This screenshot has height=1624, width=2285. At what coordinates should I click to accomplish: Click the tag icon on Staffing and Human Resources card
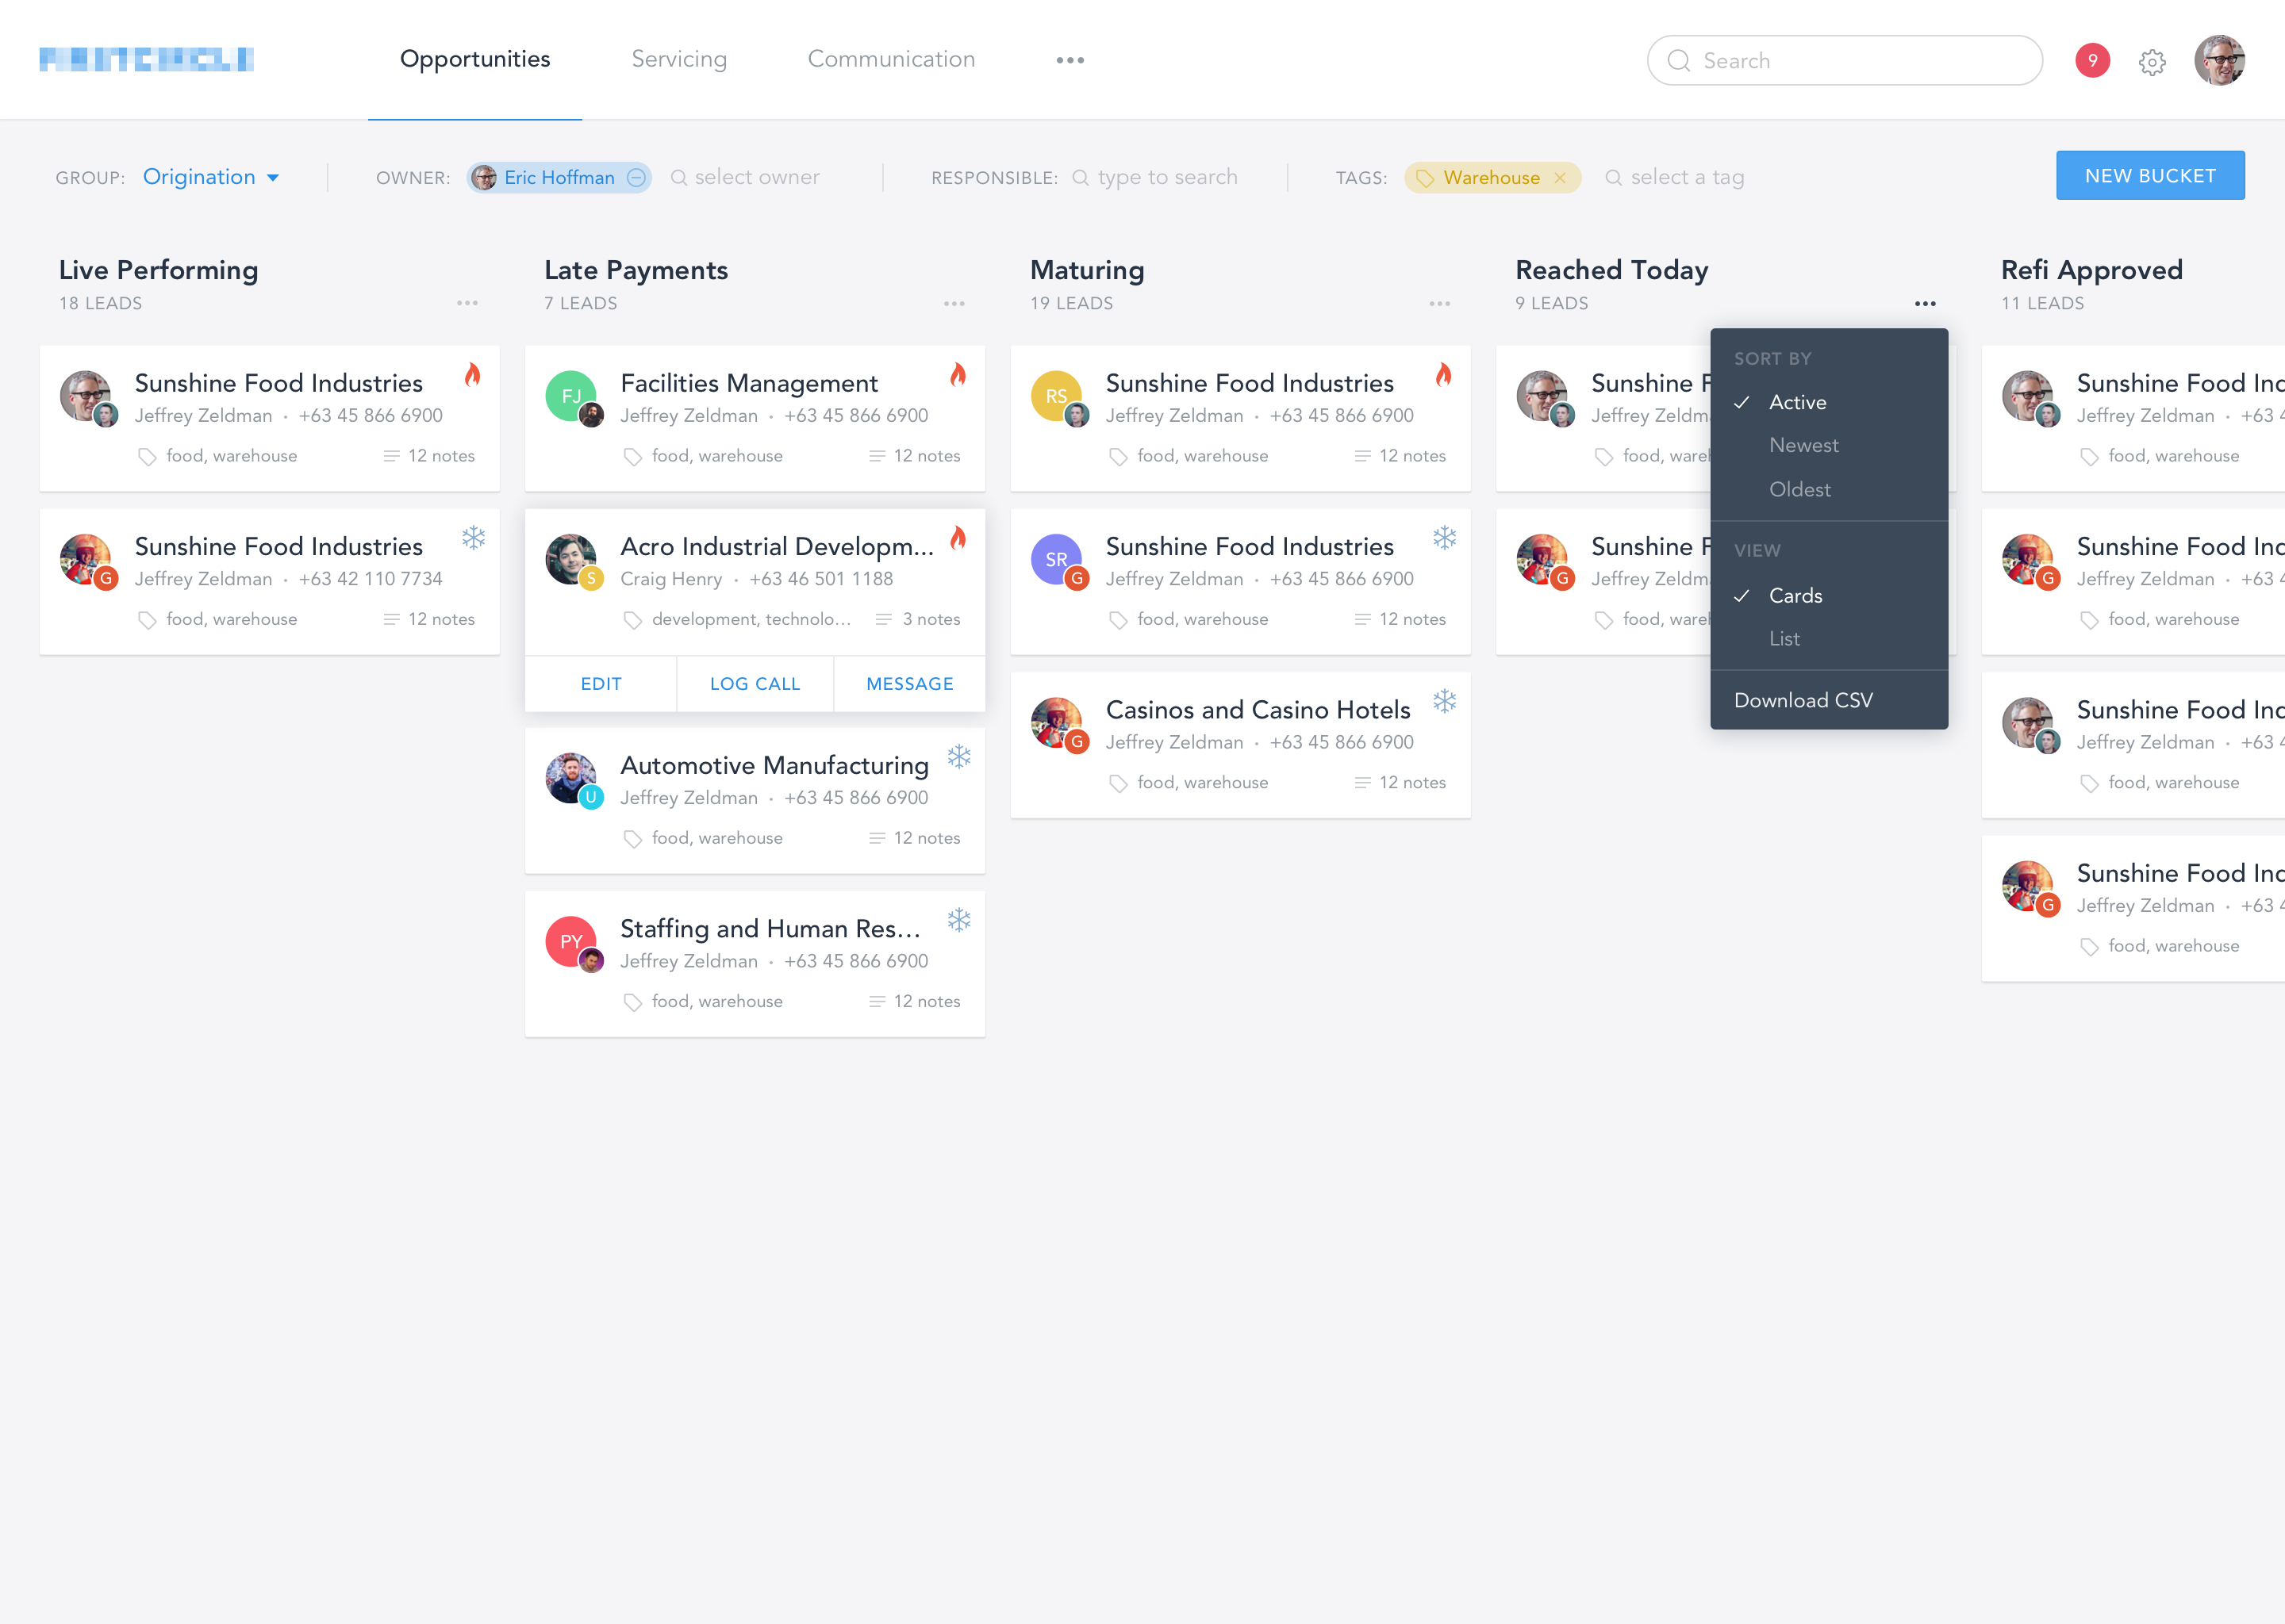(x=633, y=1002)
